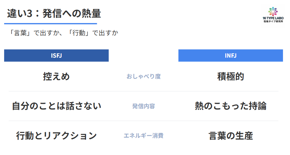Click the blue underline beneath the title

50,23
